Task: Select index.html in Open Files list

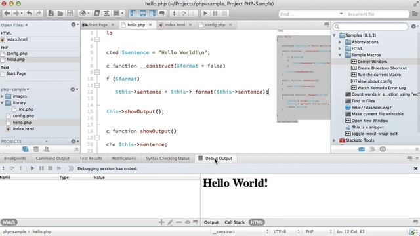Action: click(x=17, y=39)
